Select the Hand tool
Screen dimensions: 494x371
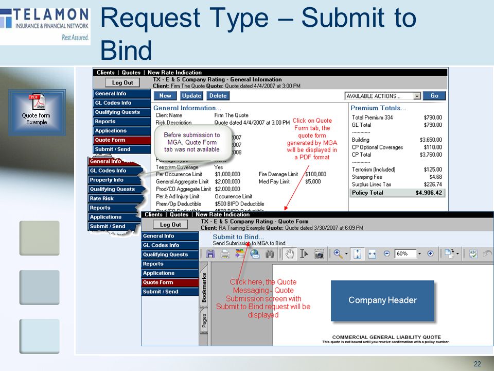tap(290, 254)
